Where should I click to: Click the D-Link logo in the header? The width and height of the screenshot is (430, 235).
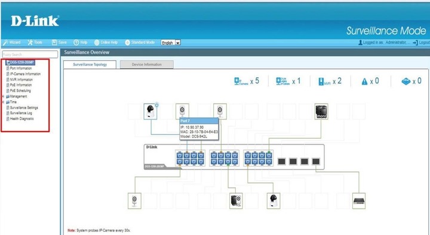coord(35,21)
